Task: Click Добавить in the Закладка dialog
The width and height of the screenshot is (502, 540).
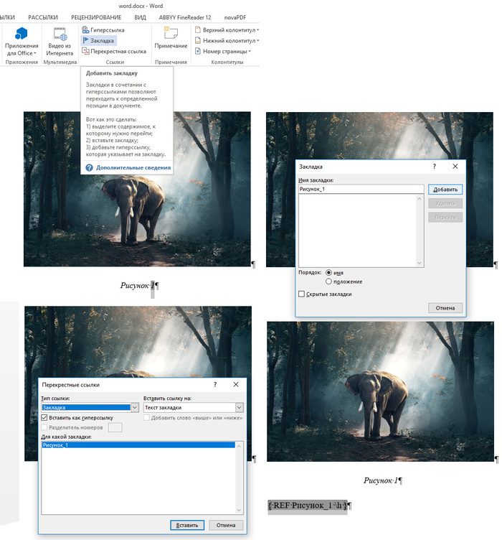Action: coord(445,190)
